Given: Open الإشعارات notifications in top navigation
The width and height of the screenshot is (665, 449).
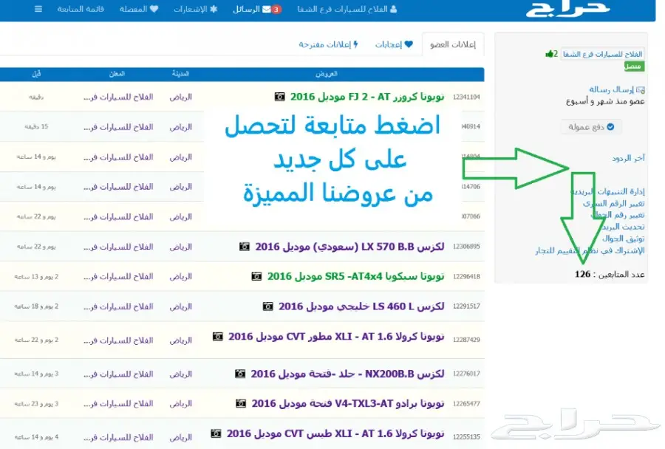Looking at the screenshot, I should pos(195,9).
